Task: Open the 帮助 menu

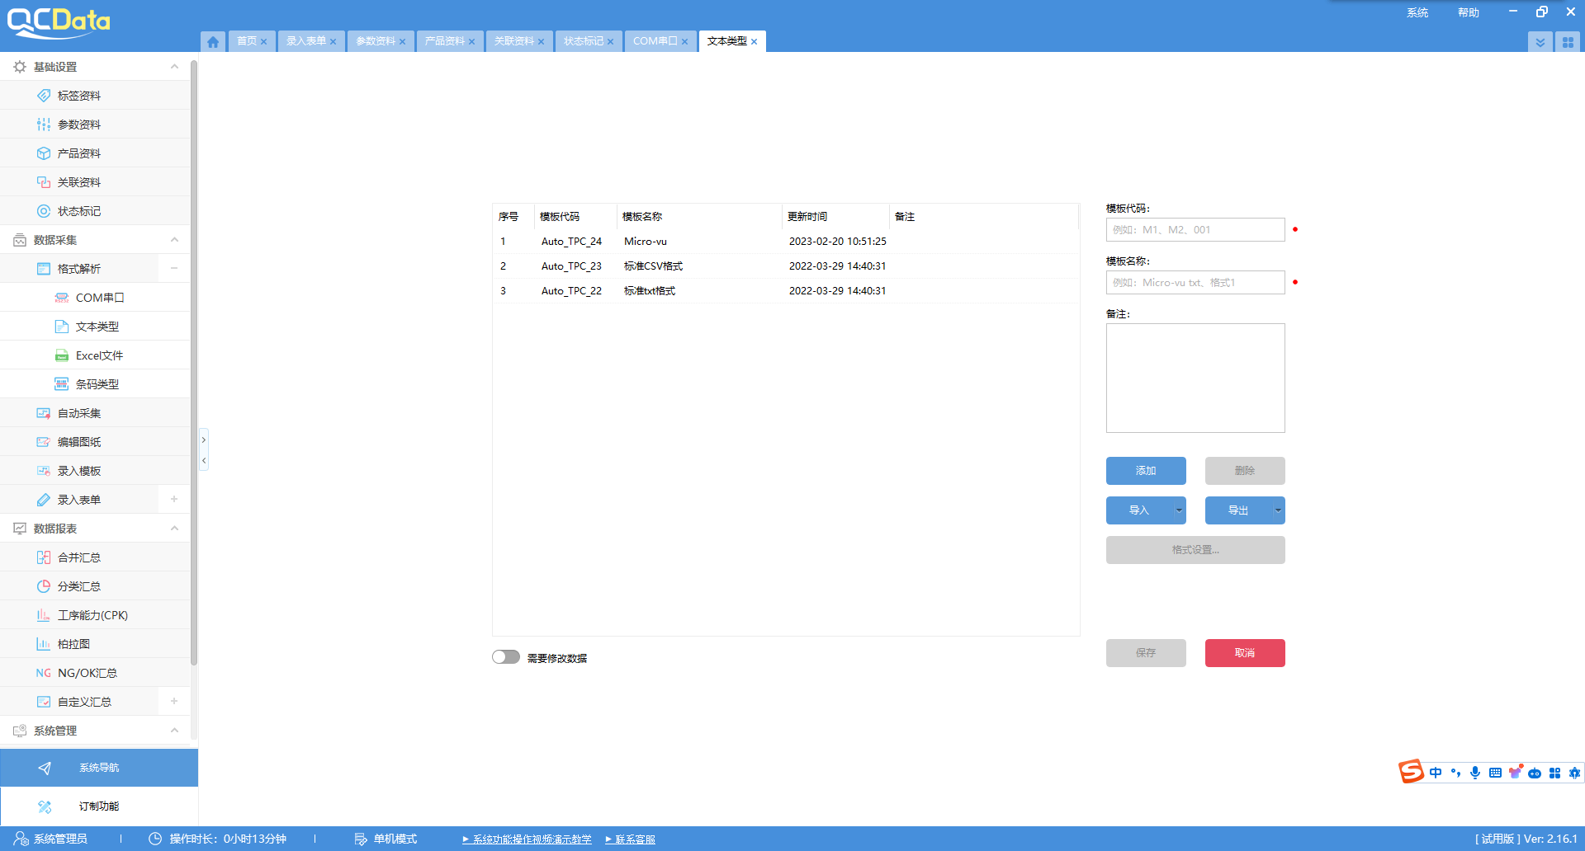Action: coord(1468,12)
